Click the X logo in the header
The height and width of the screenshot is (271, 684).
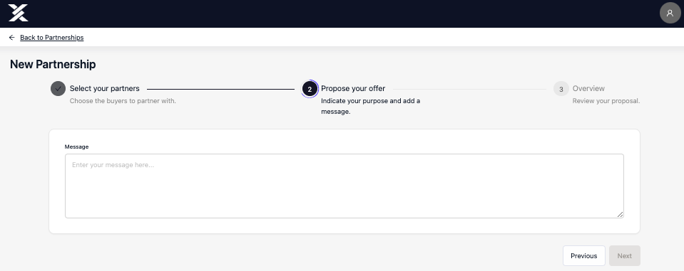pos(18,13)
